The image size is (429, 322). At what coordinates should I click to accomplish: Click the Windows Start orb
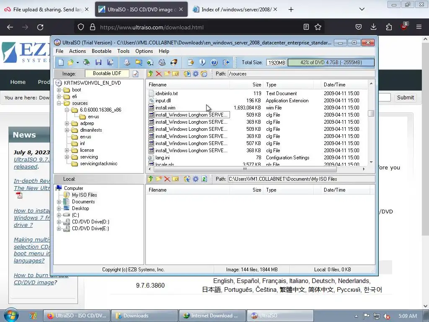(x=11, y=315)
